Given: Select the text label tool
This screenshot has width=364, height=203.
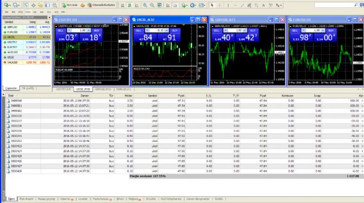Looking at the screenshot, I should point(270,5).
